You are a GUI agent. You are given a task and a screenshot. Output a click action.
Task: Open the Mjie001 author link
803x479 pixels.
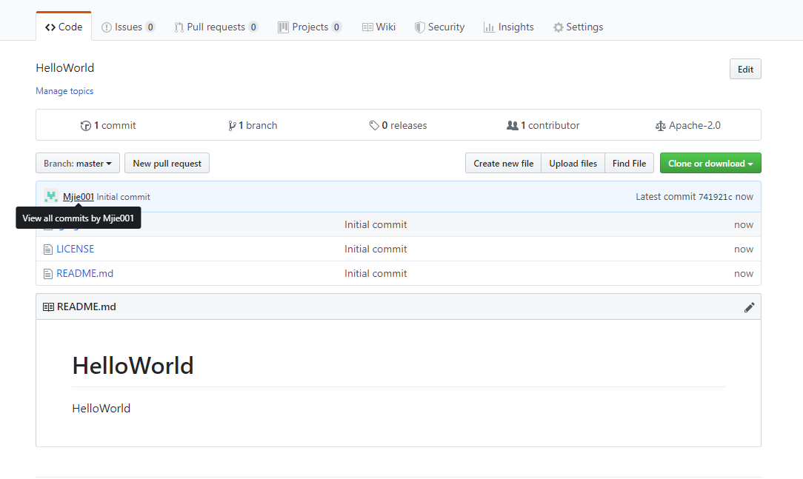coord(79,196)
